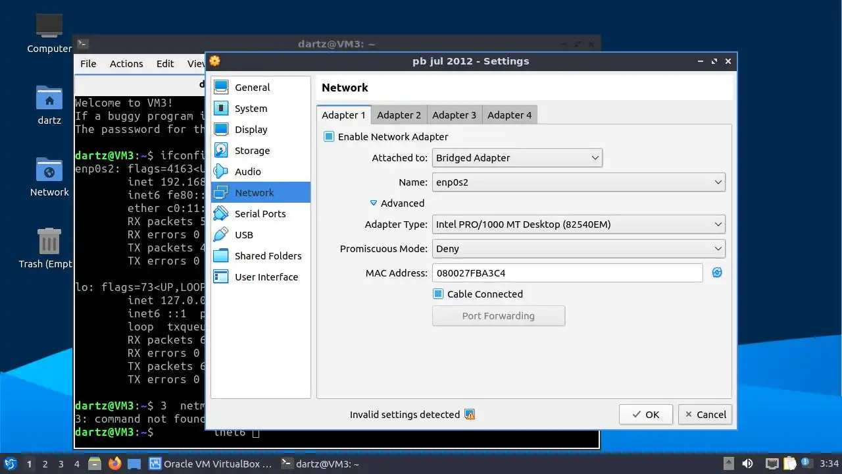Click the clipboard tray icon

tap(789, 464)
